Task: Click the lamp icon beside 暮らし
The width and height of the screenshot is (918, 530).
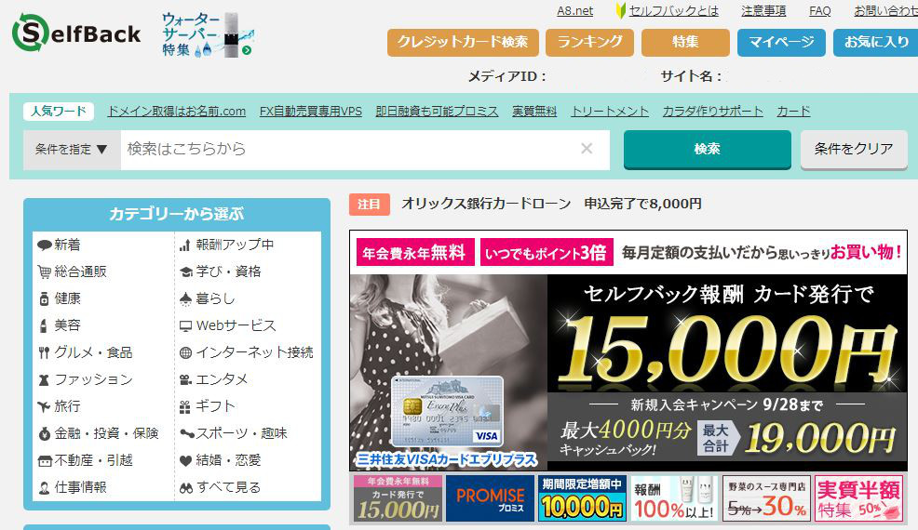Action: point(185,299)
